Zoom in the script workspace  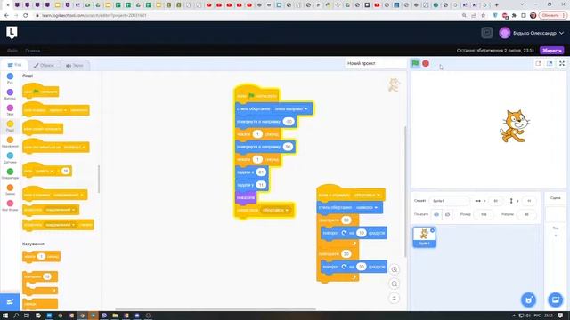pyautogui.click(x=394, y=269)
